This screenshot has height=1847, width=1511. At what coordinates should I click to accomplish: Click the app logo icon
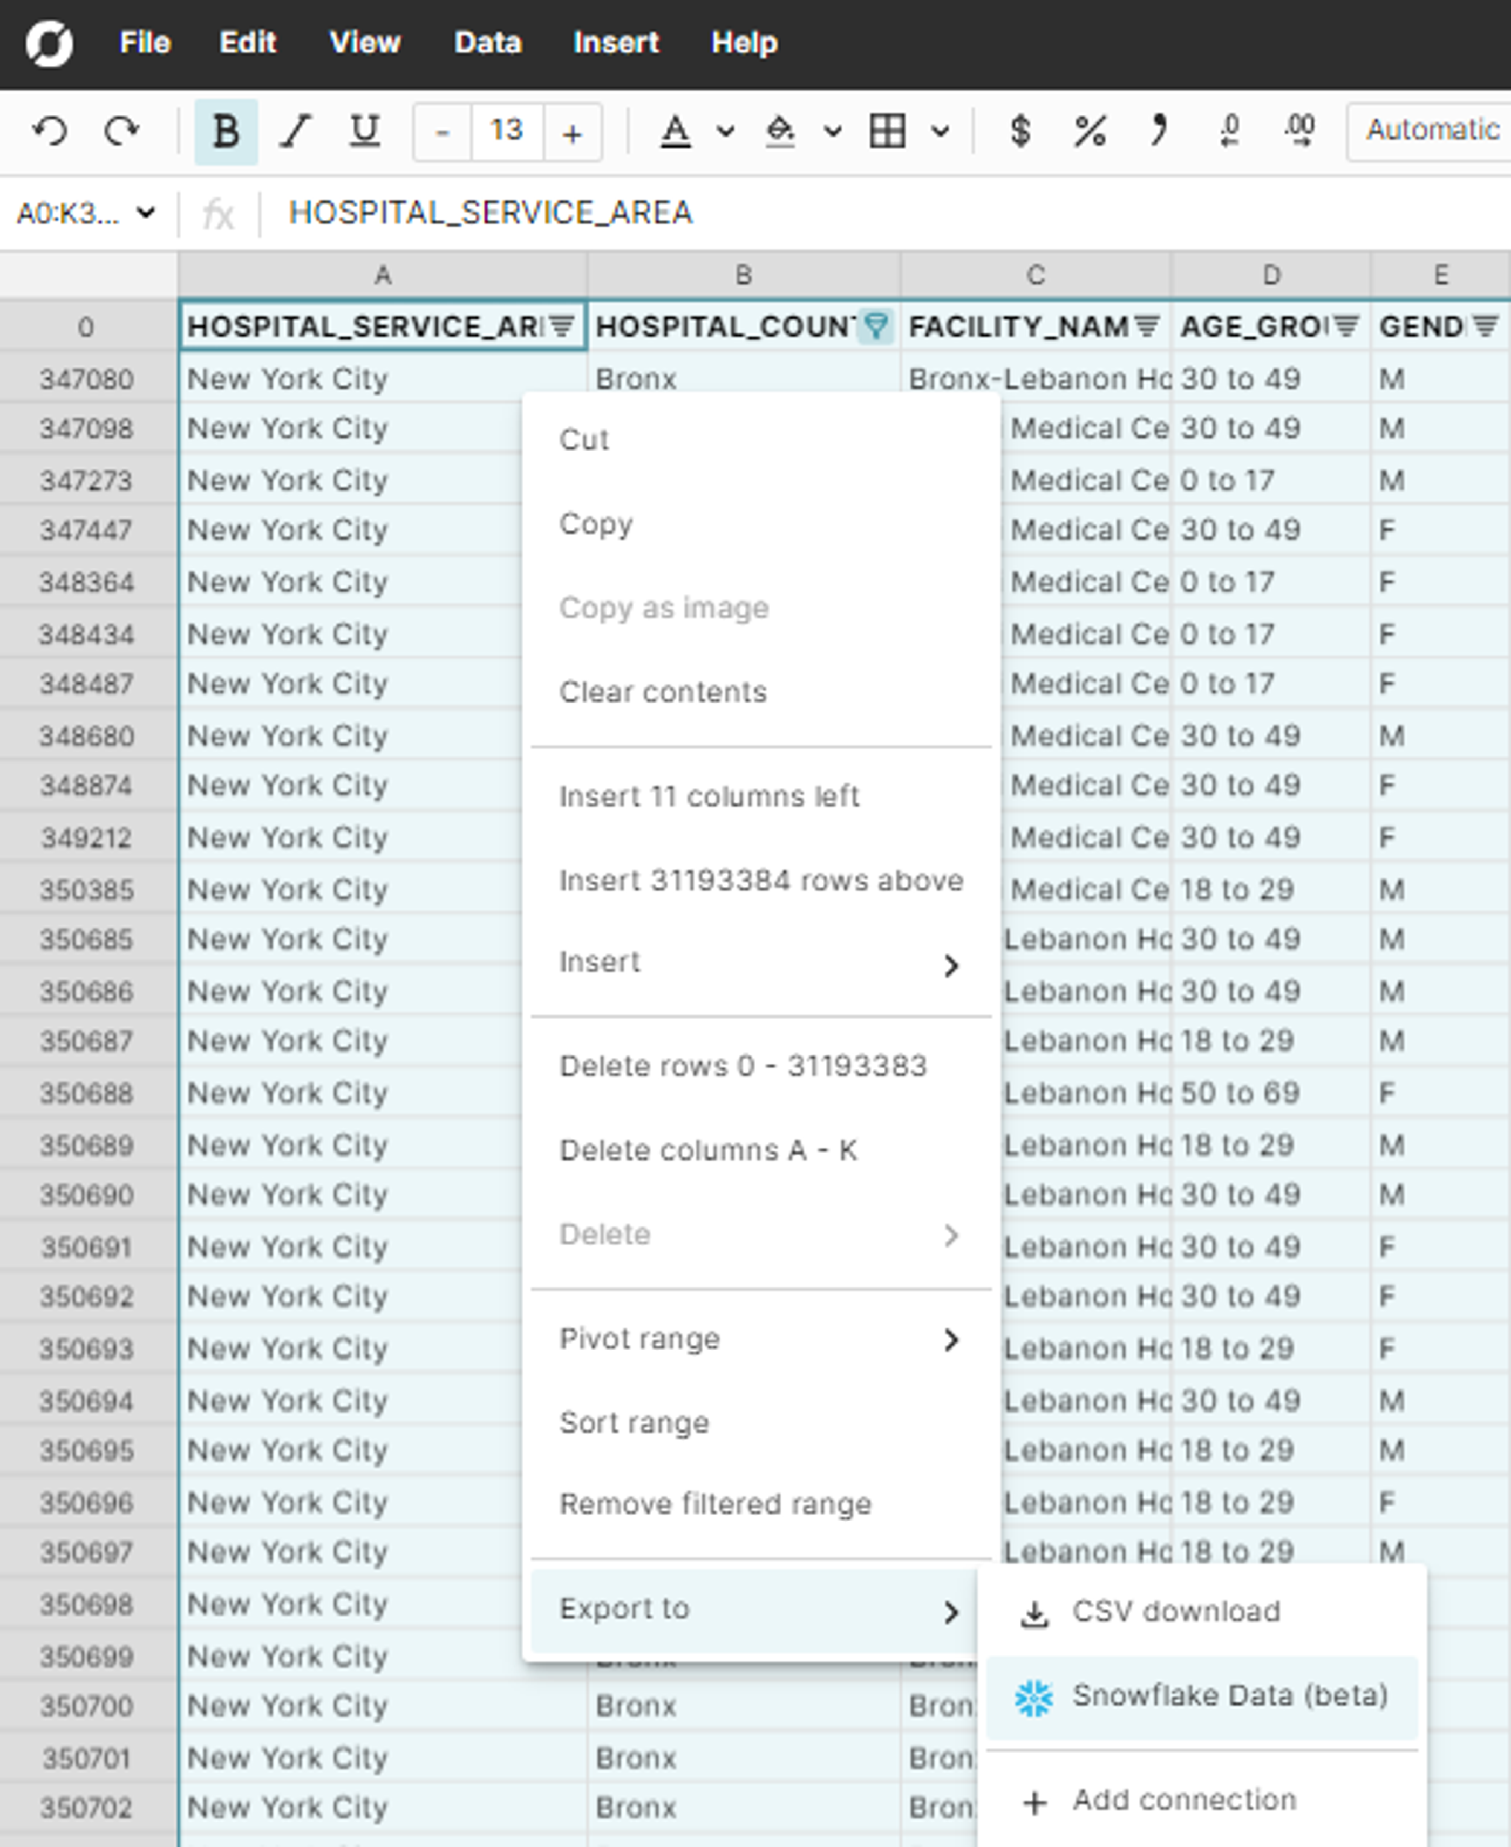pos(49,43)
